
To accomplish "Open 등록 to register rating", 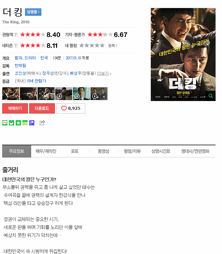I will point(113,46).
